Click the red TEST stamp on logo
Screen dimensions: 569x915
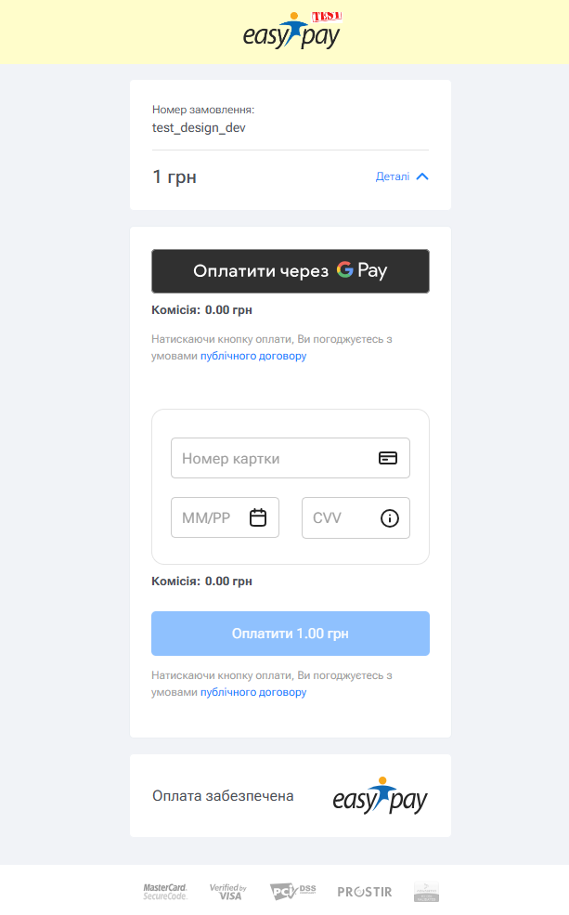click(x=327, y=17)
